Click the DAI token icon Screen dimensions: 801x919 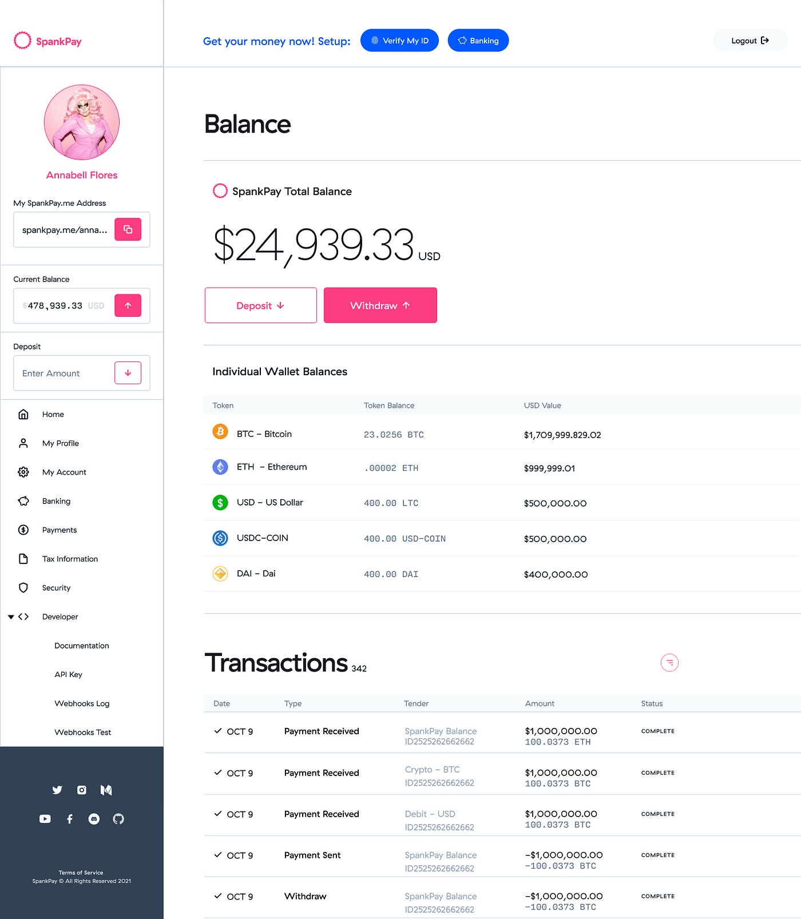click(220, 573)
